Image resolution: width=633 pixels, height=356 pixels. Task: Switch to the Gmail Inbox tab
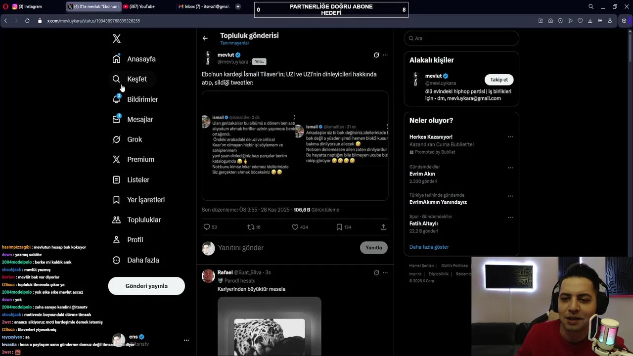tap(204, 6)
